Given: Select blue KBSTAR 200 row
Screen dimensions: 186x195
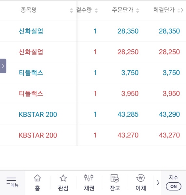Looking at the screenshot, I should click(93, 114).
